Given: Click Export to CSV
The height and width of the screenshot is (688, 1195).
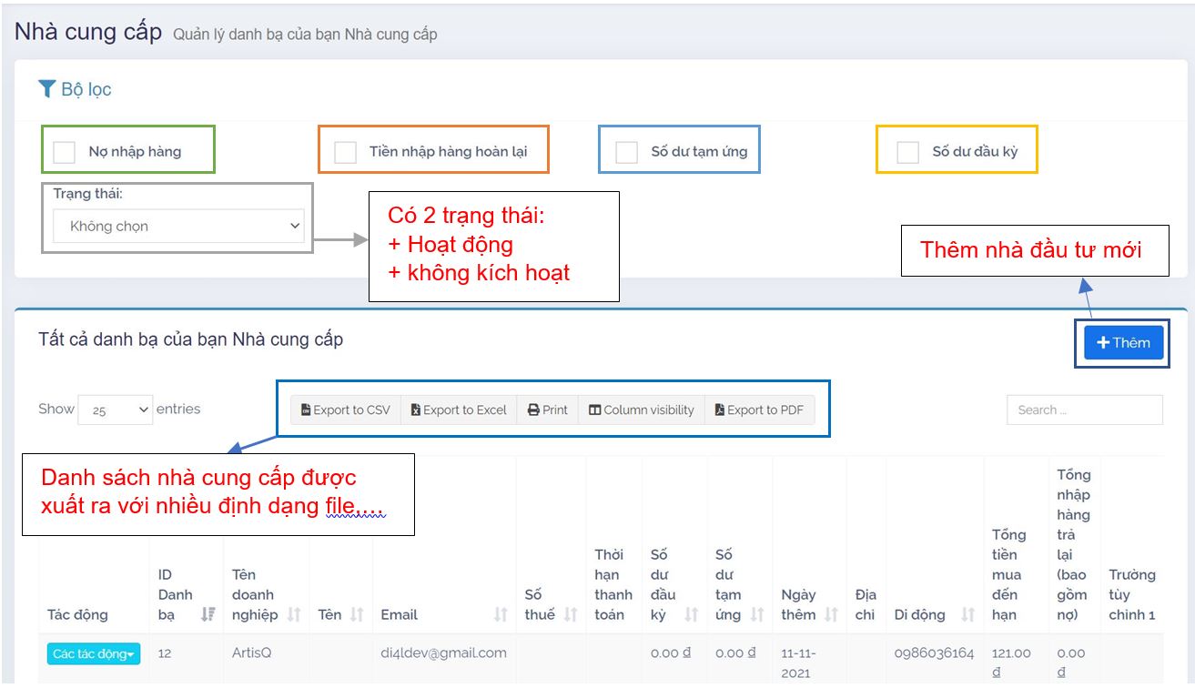Looking at the screenshot, I should [346, 410].
